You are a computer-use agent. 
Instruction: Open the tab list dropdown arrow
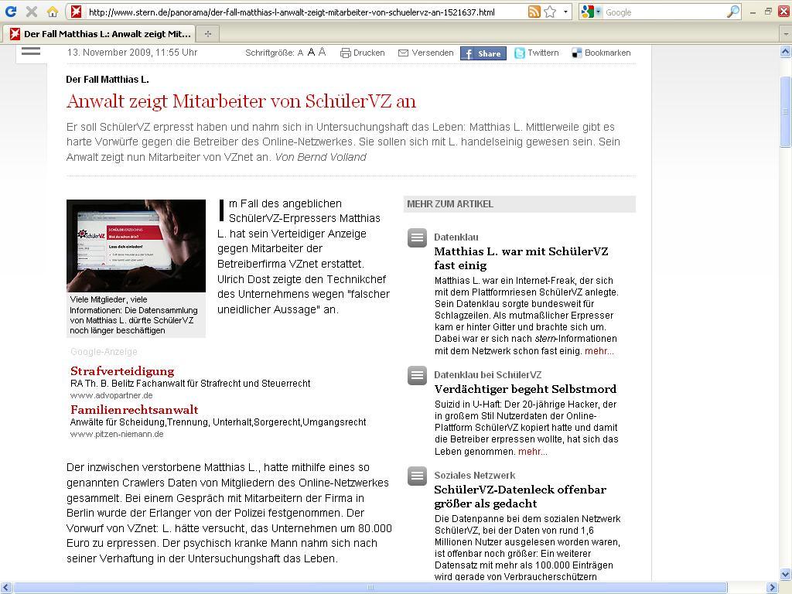[786, 34]
